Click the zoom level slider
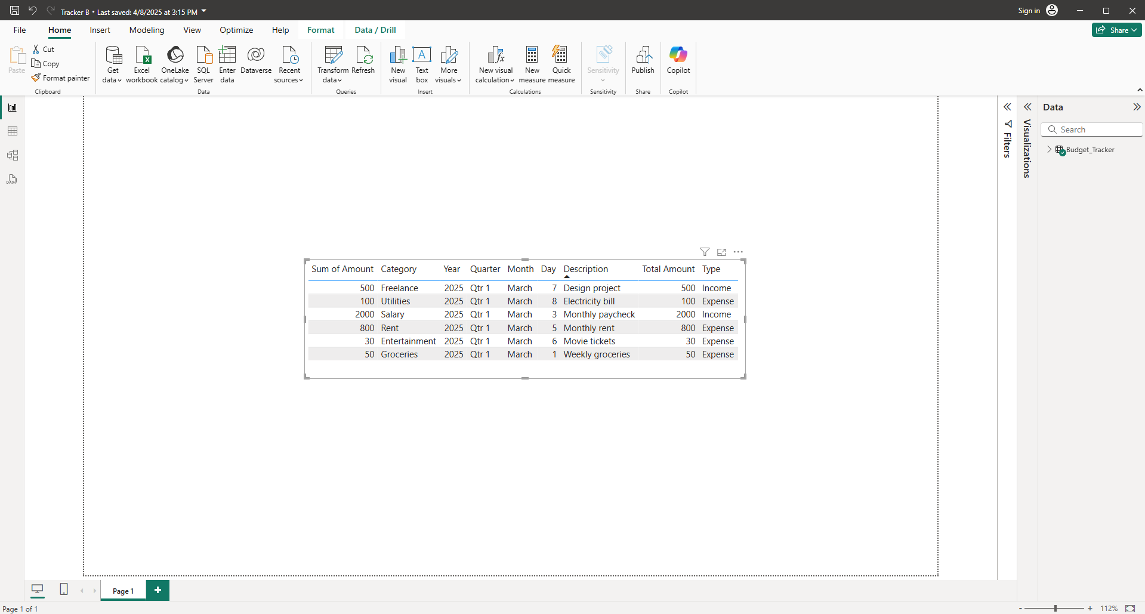The height and width of the screenshot is (614, 1145). [x=1055, y=608]
